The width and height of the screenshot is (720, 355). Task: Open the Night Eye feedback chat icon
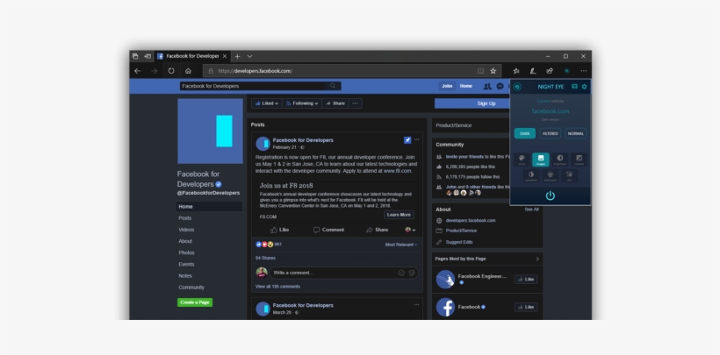(574, 87)
